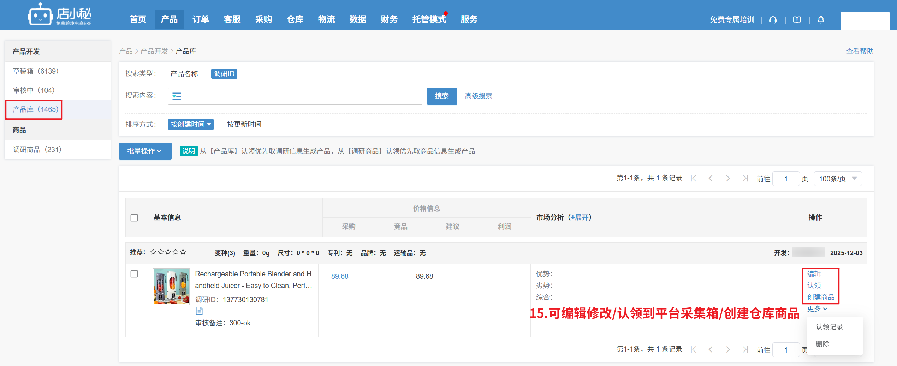Select 调研ID as search type
The width and height of the screenshot is (897, 366).
click(224, 74)
